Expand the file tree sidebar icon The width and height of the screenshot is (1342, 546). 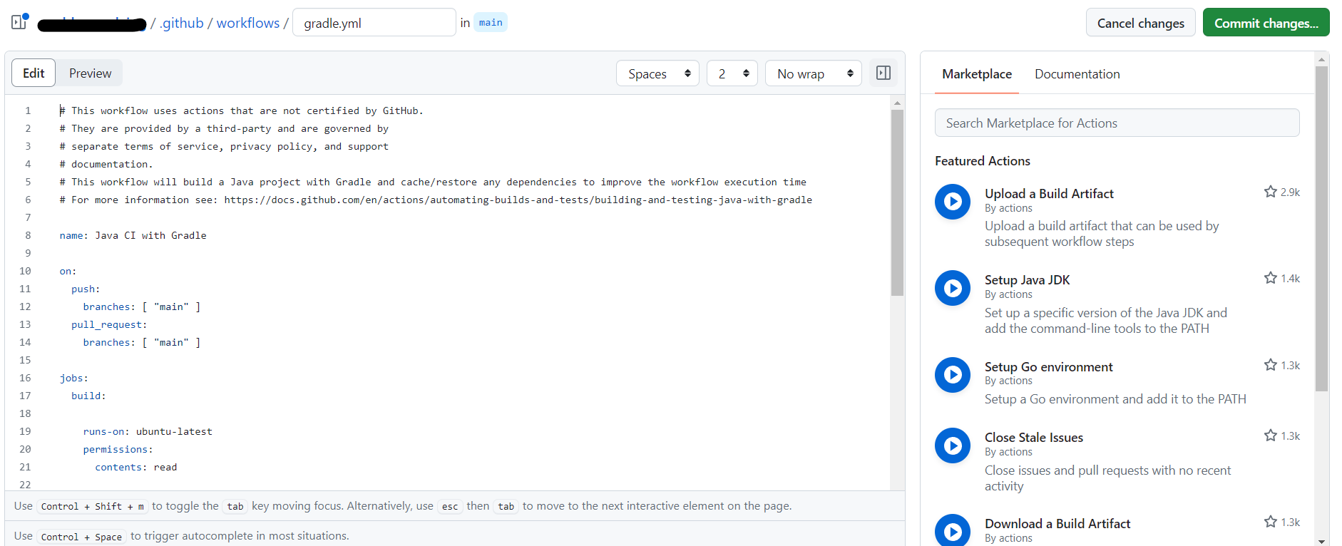tap(19, 21)
